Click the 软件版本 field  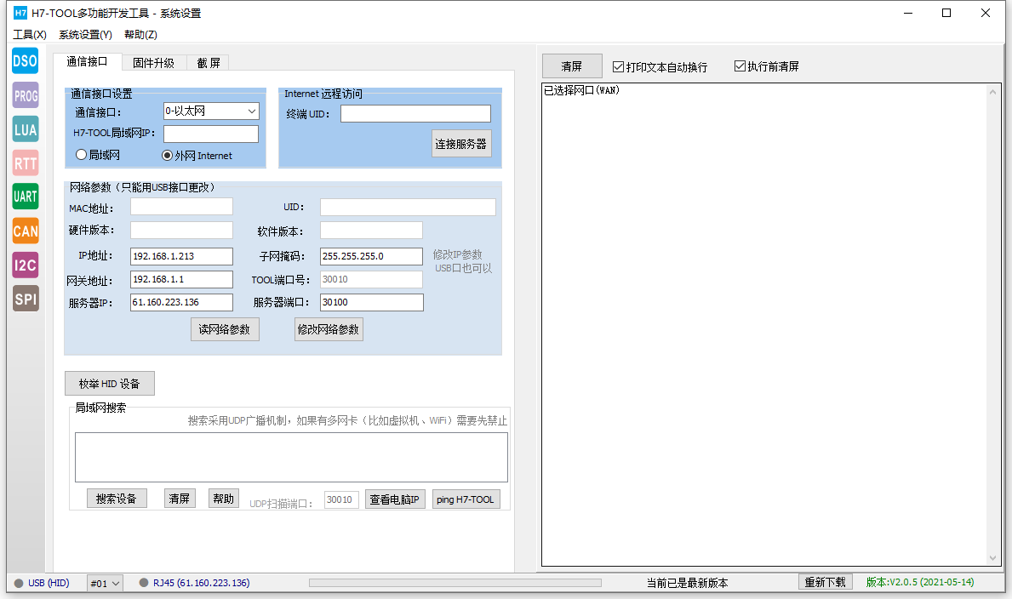point(371,231)
